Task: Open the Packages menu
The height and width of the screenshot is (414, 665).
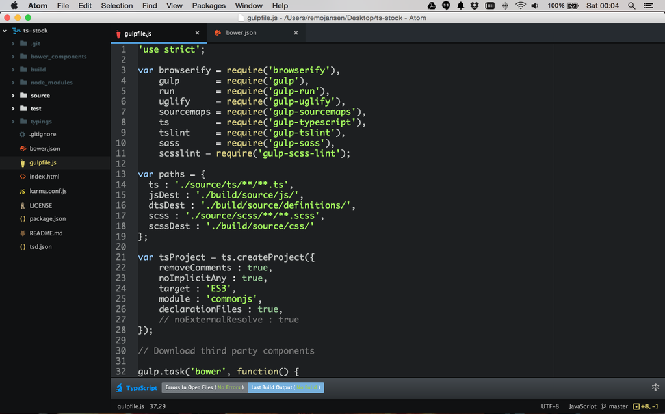Action: click(209, 6)
